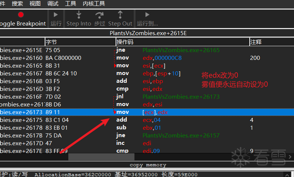Click the horizontal scrollbar thumb
This screenshot has height=177, width=294.
(101, 157)
